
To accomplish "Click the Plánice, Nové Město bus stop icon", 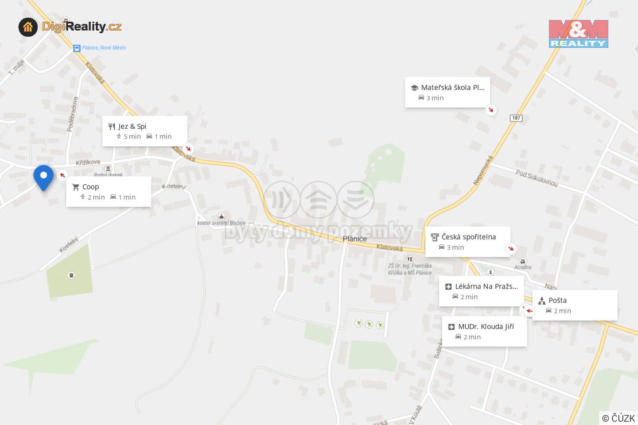I will pos(77,48).
